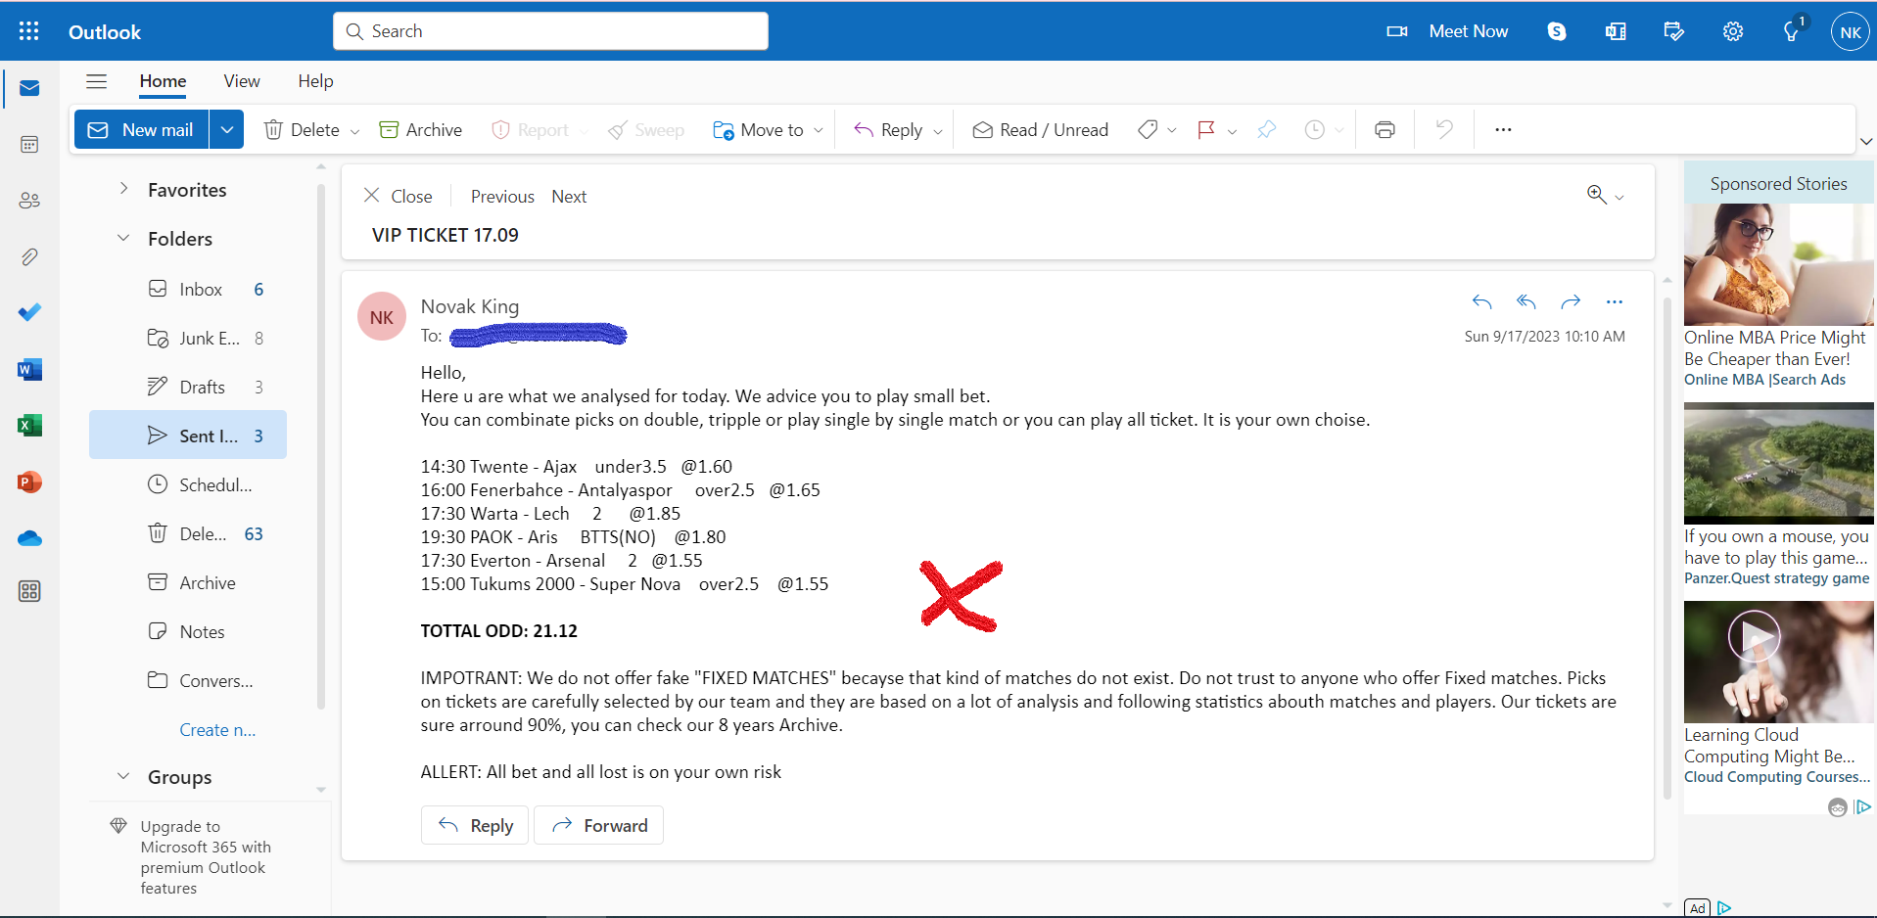Launch Excel from the sidebar
Screen dimensions: 1877x918
[29, 426]
